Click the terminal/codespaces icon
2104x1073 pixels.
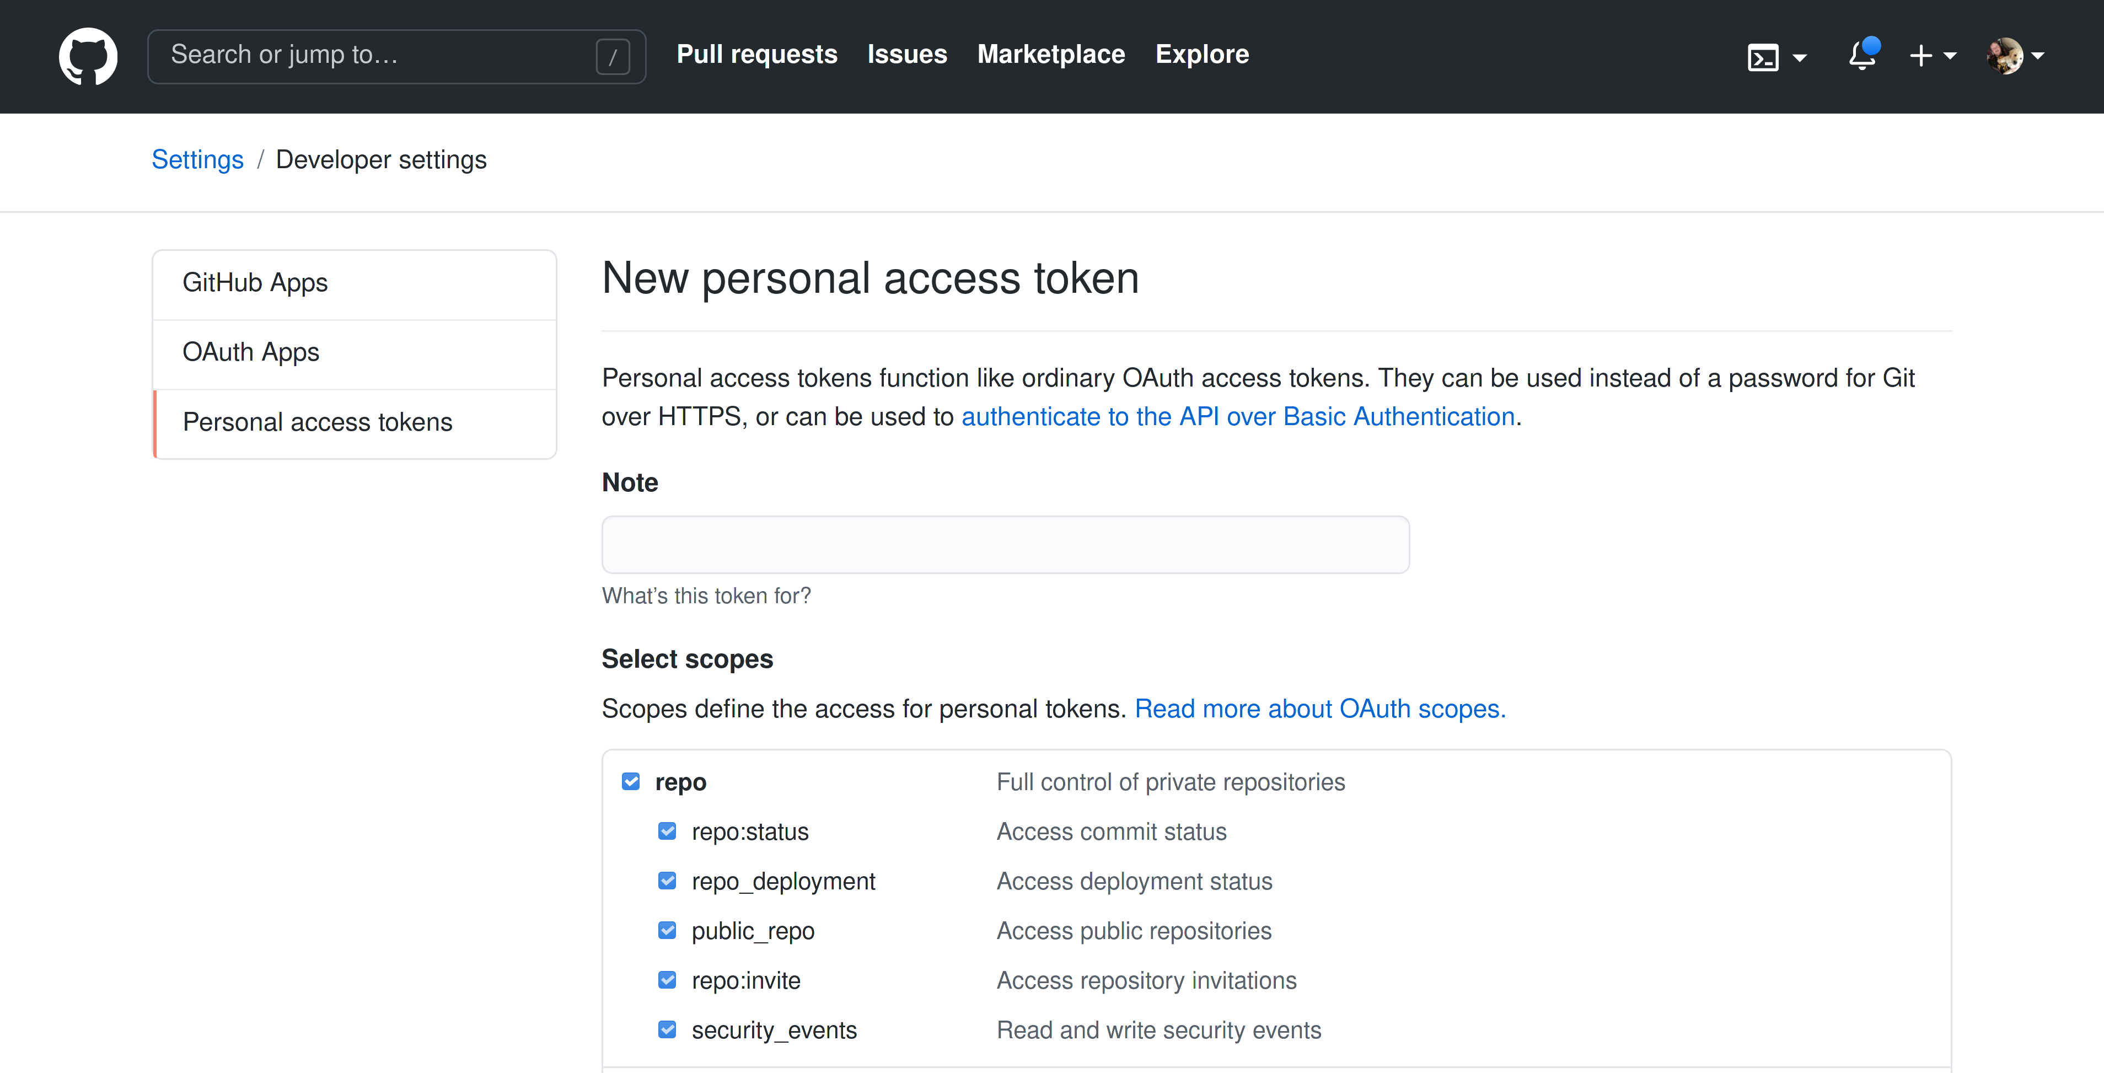click(x=1766, y=55)
